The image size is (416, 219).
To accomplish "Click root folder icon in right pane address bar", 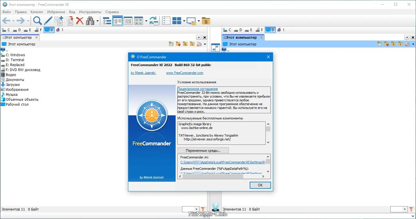I will (x=401, y=44).
